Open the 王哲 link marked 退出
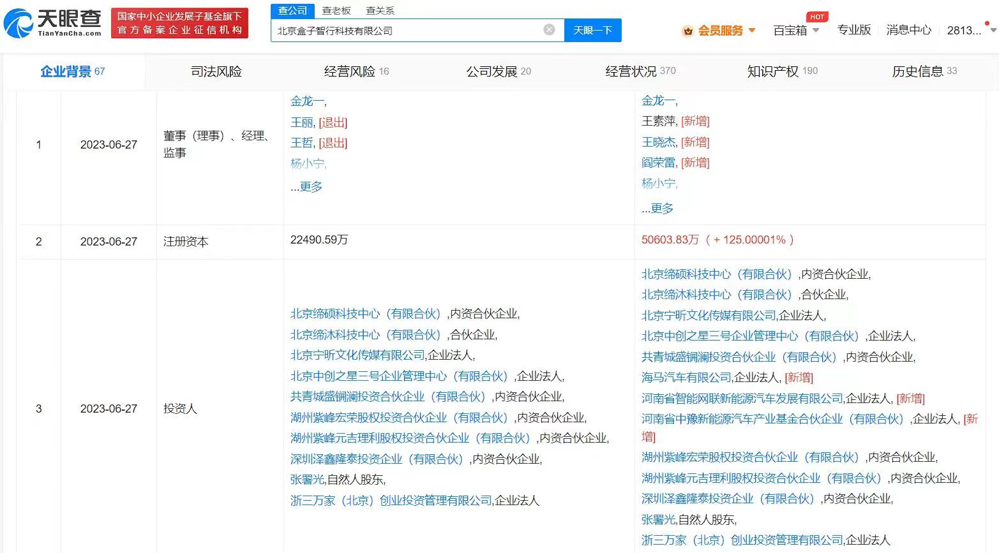The width and height of the screenshot is (999, 553). pos(302,142)
